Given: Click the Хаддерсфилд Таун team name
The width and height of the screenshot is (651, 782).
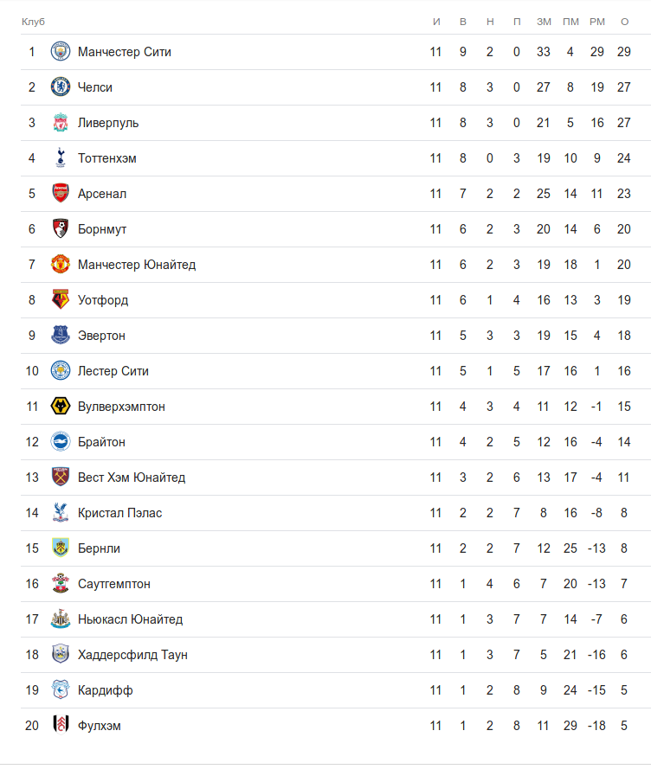Looking at the screenshot, I should pos(132,655).
